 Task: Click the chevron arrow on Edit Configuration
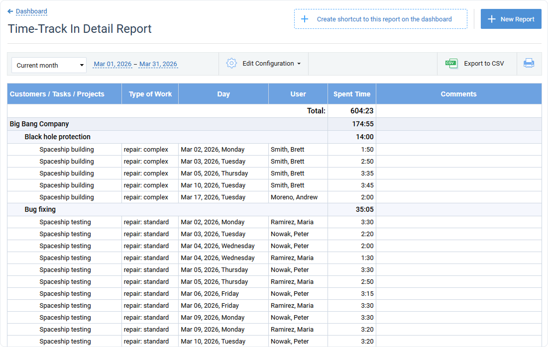(x=299, y=64)
